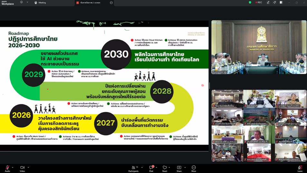The image size is (307, 173).
Task: Open the AI Companion sparkle icon
Action: 274,3
